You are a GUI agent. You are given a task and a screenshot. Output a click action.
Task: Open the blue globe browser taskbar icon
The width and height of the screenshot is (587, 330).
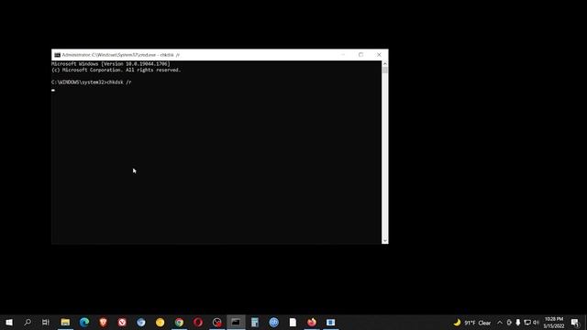tap(140, 322)
